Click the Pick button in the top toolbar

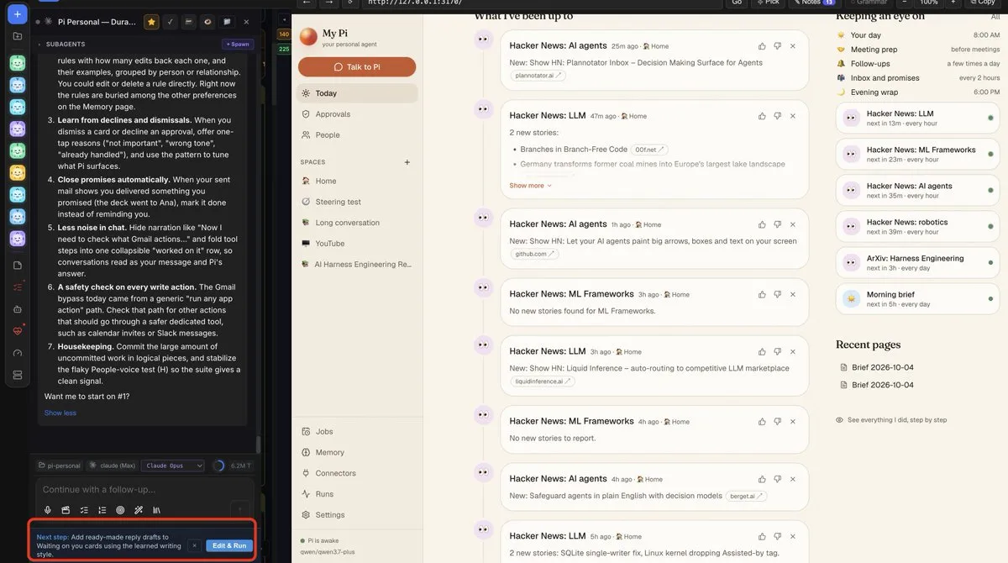[x=767, y=3]
